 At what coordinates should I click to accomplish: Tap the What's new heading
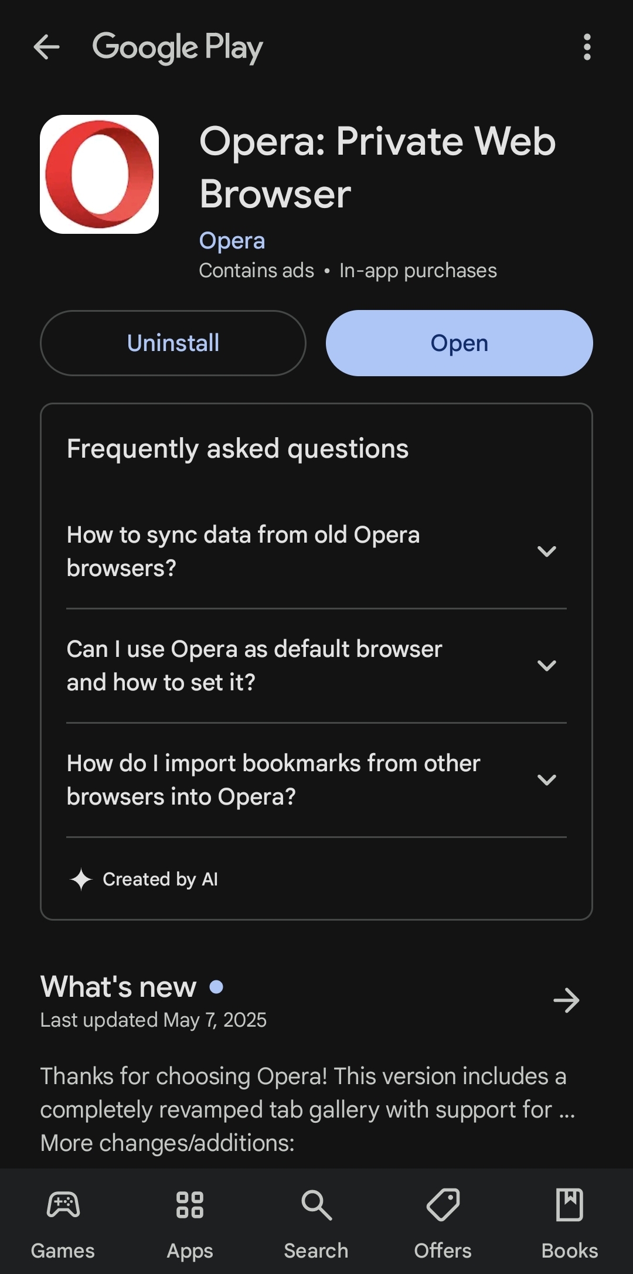pos(118,987)
